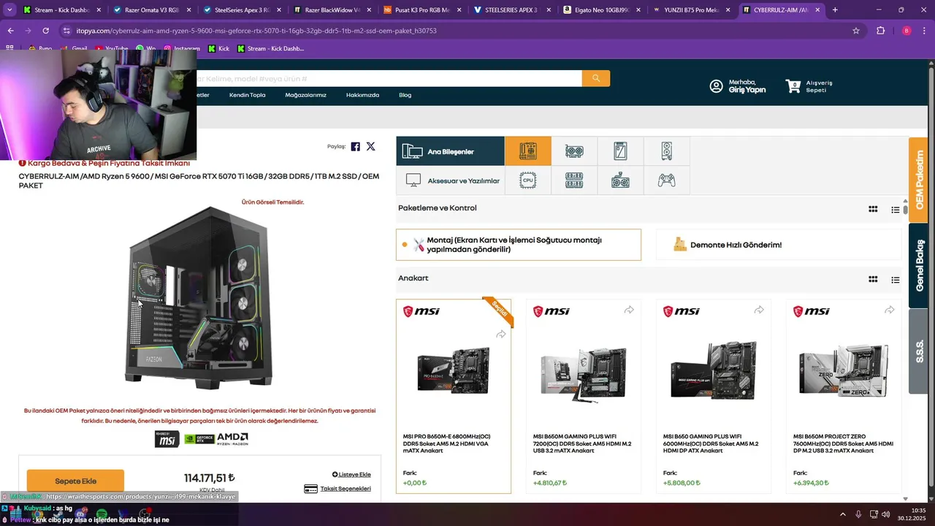Click the taskbar volume speaker icon
This screenshot has height=526, width=935.
click(x=885, y=514)
